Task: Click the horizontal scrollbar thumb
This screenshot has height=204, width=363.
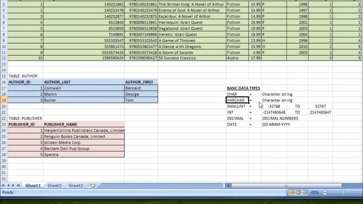Action: [x=286, y=185]
